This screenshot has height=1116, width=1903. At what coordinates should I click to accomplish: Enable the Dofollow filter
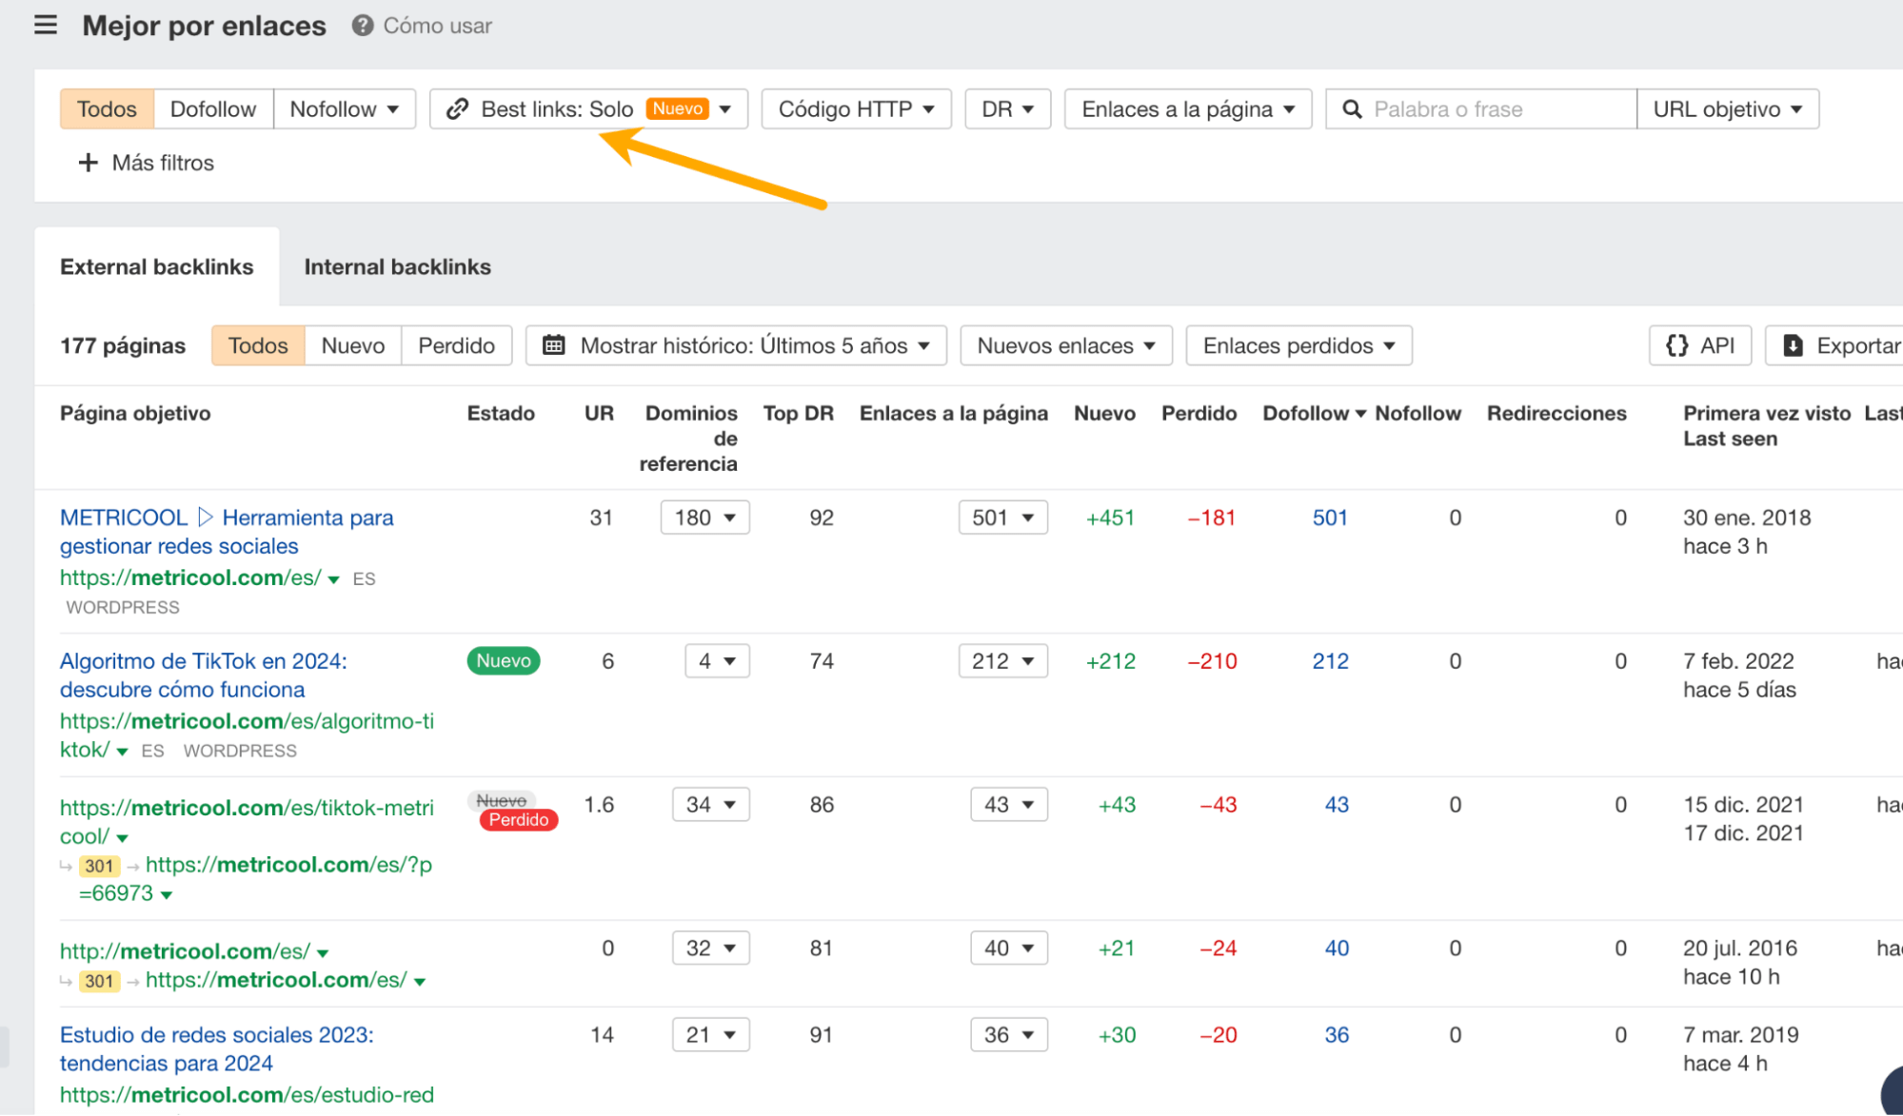pyautogui.click(x=213, y=108)
